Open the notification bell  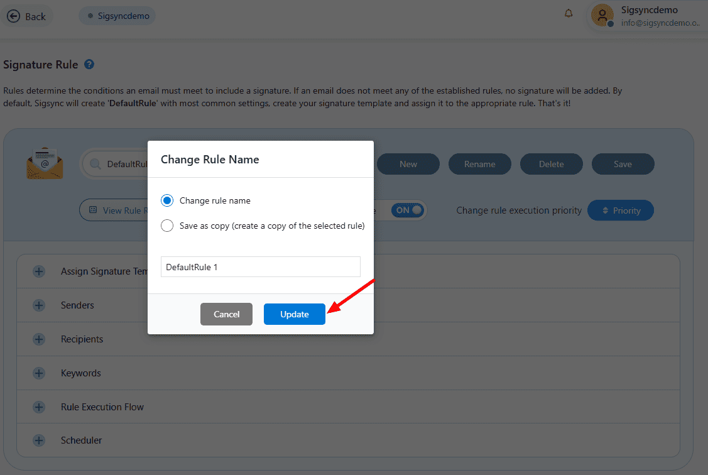(x=569, y=13)
